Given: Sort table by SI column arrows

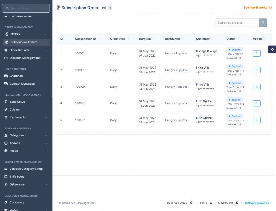Looking at the screenshot, I should coord(66,39).
